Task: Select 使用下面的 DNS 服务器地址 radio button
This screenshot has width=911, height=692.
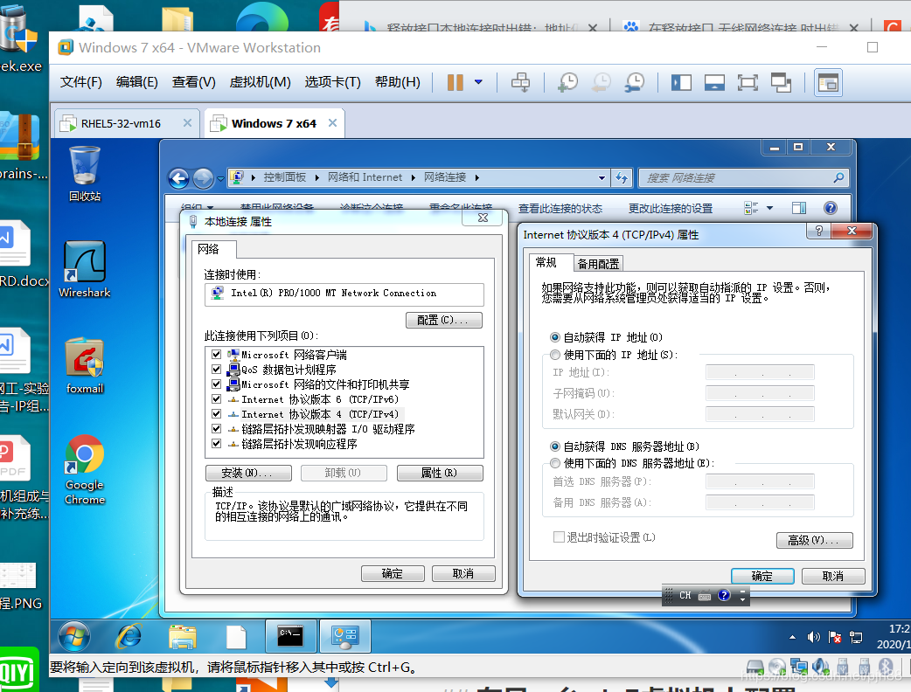Action: 555,463
